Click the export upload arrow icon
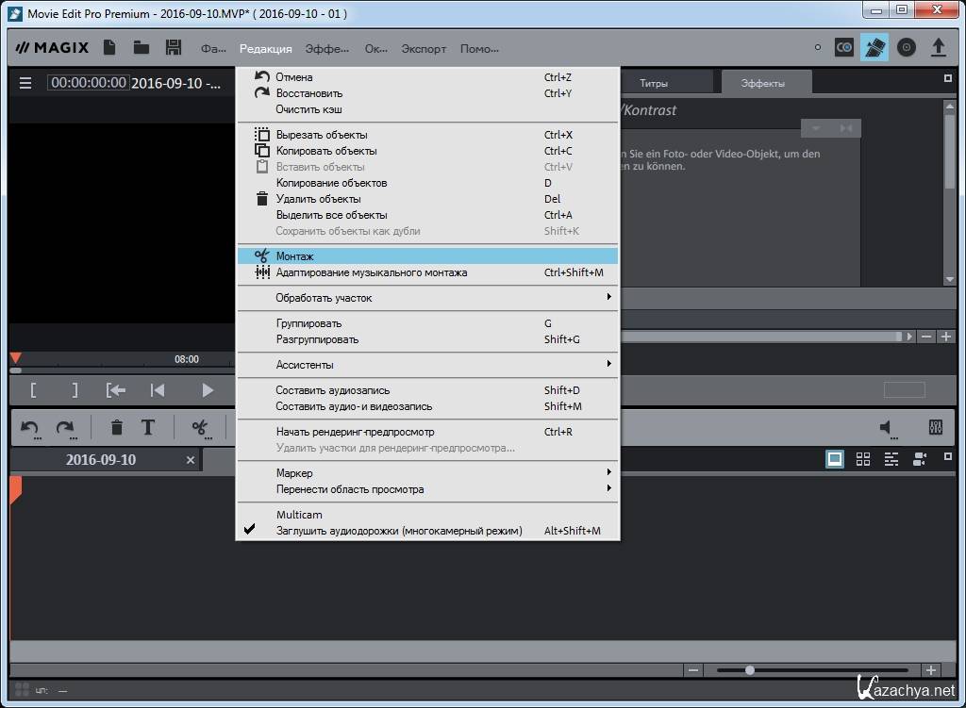Image resolution: width=966 pixels, height=708 pixels. (938, 47)
